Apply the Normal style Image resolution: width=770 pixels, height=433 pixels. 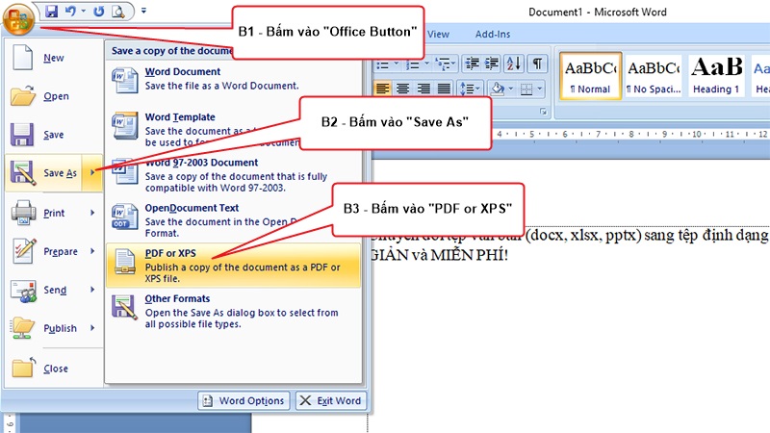[590, 76]
